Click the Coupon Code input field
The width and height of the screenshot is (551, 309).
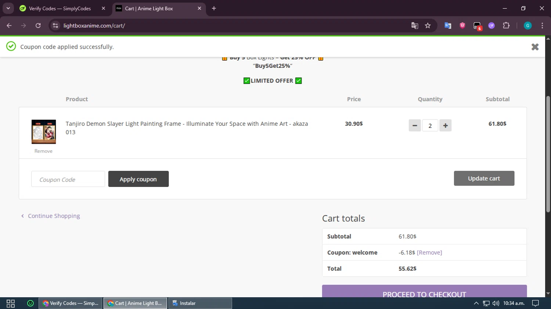(x=68, y=179)
